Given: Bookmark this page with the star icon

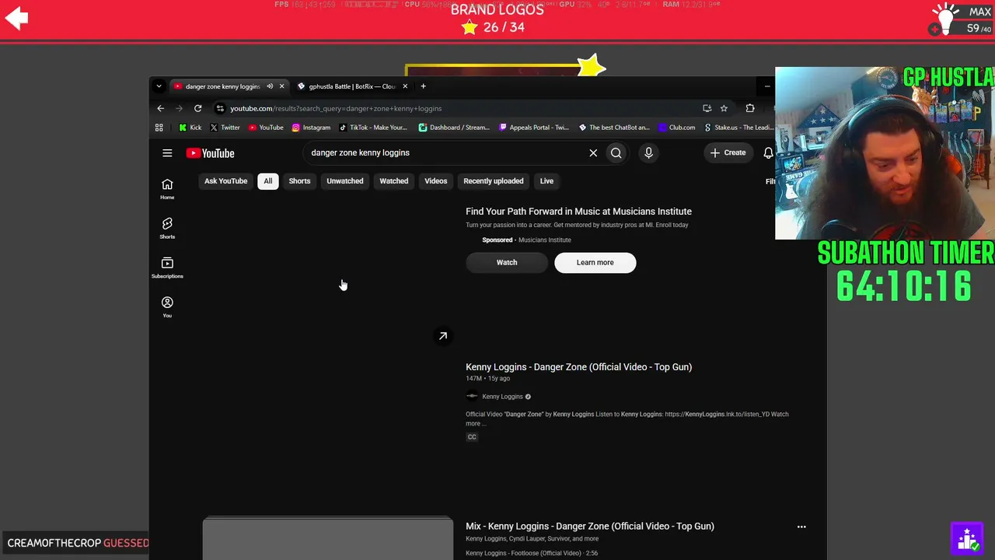Looking at the screenshot, I should point(724,108).
